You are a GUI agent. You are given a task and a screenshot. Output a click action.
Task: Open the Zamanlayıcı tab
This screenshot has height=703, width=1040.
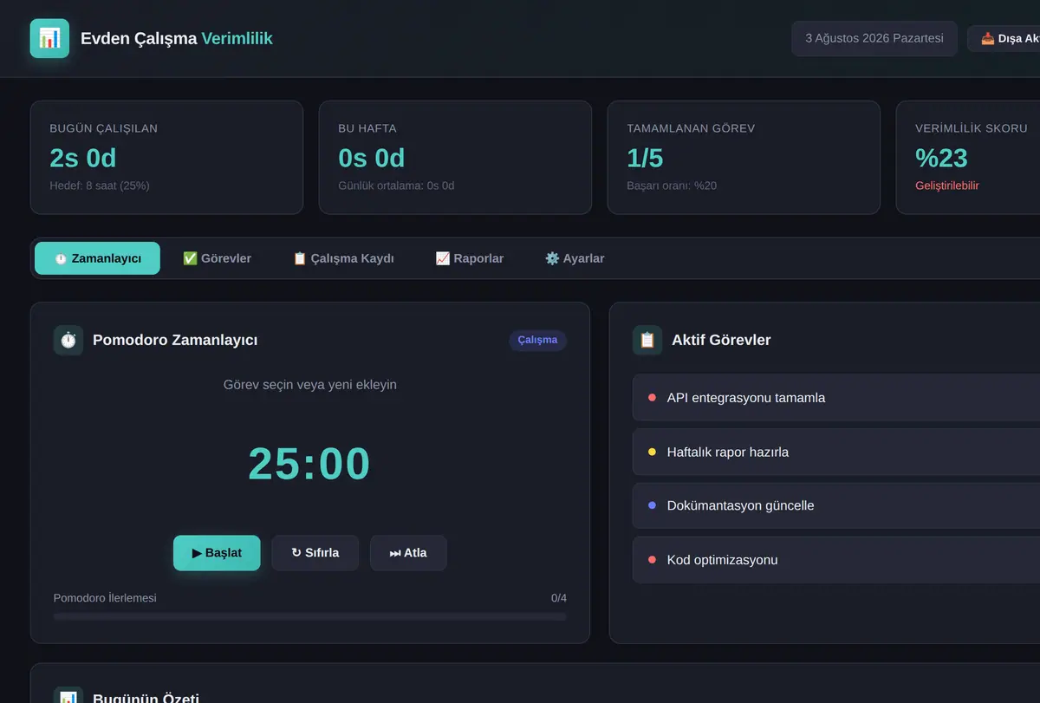tap(97, 258)
